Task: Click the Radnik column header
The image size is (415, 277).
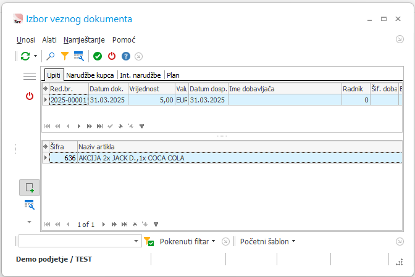Action: point(356,89)
